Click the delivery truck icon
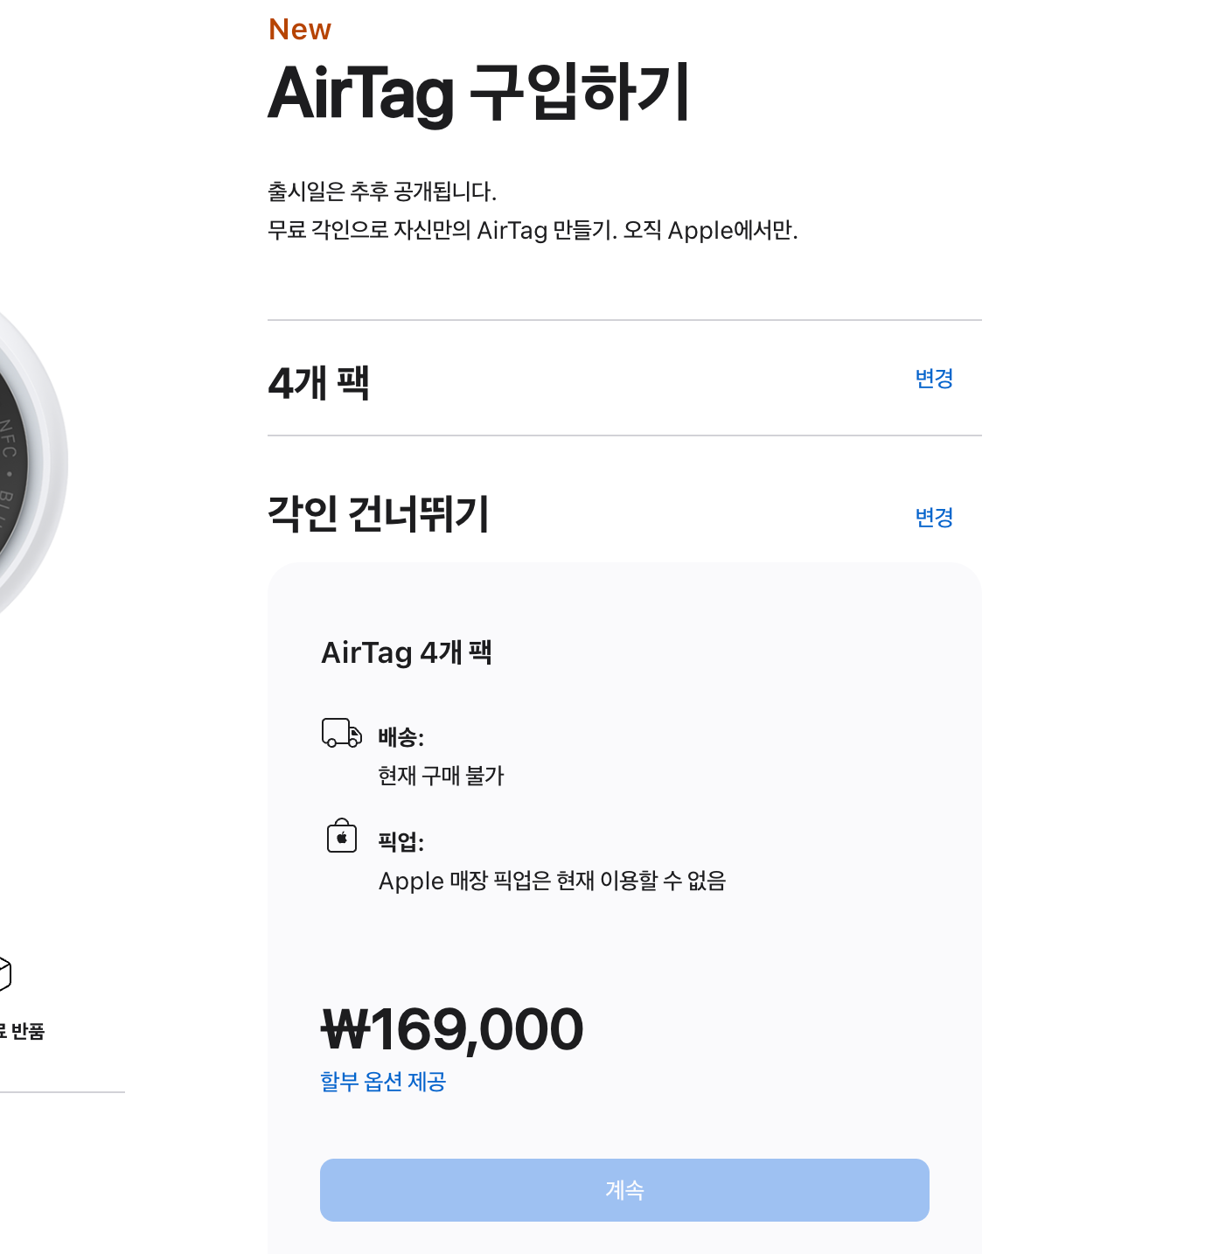Image resolution: width=1212 pixels, height=1254 pixels. coord(341,733)
